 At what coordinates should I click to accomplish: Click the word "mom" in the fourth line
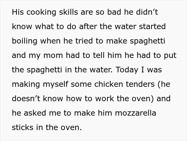point(53,56)
